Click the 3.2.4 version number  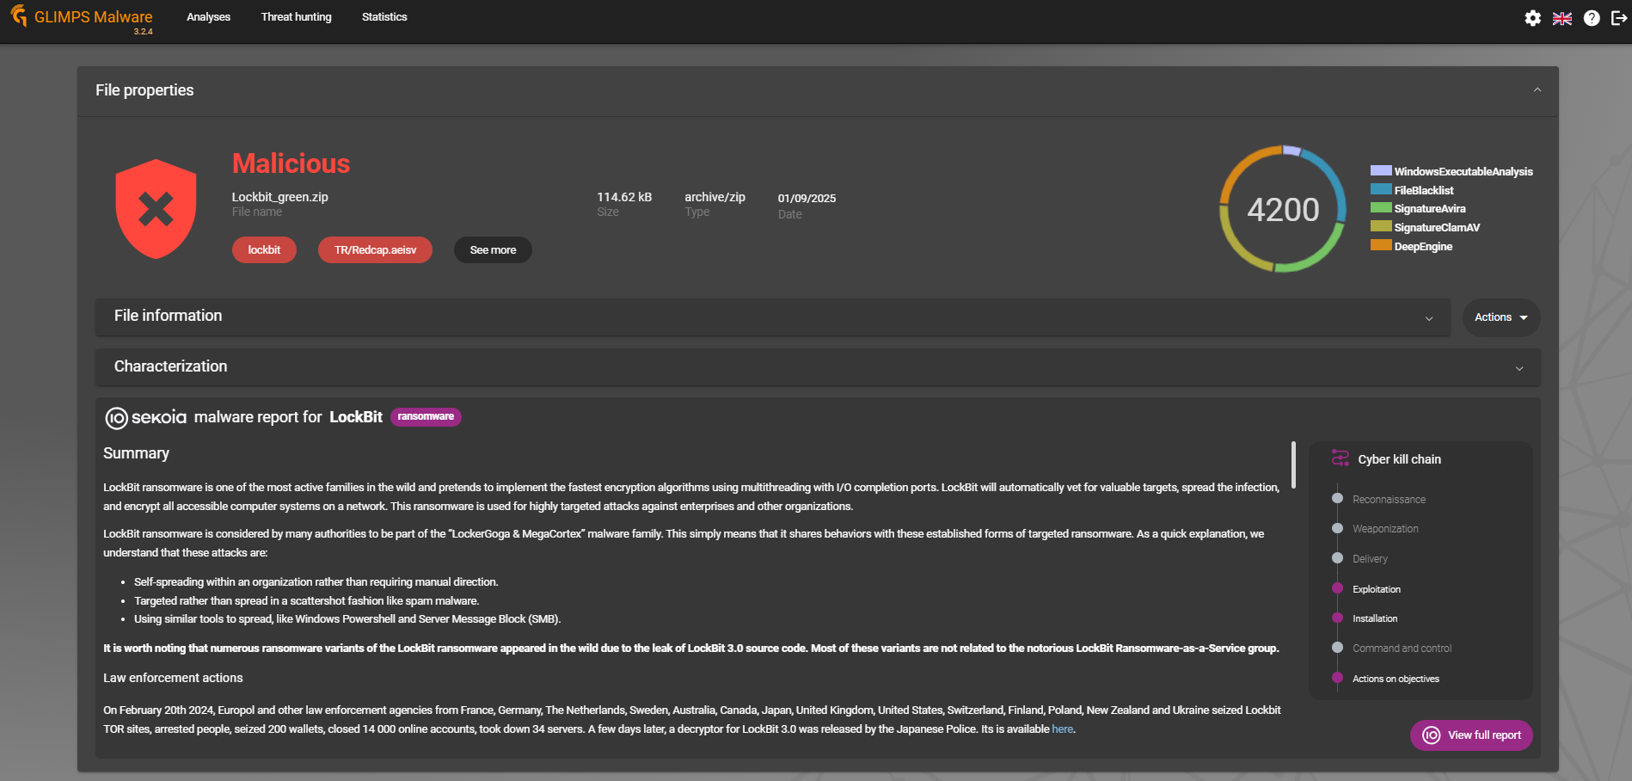point(143,32)
